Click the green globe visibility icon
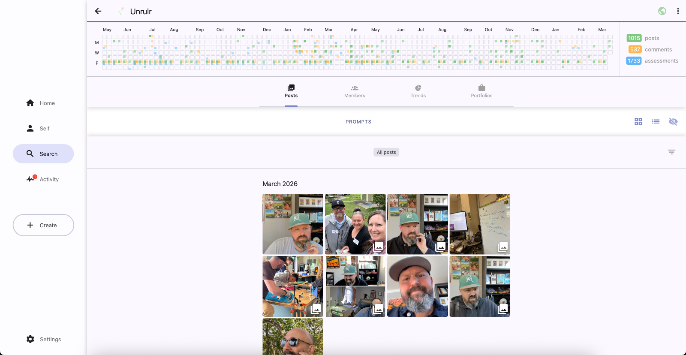The width and height of the screenshot is (686, 355). 662,11
